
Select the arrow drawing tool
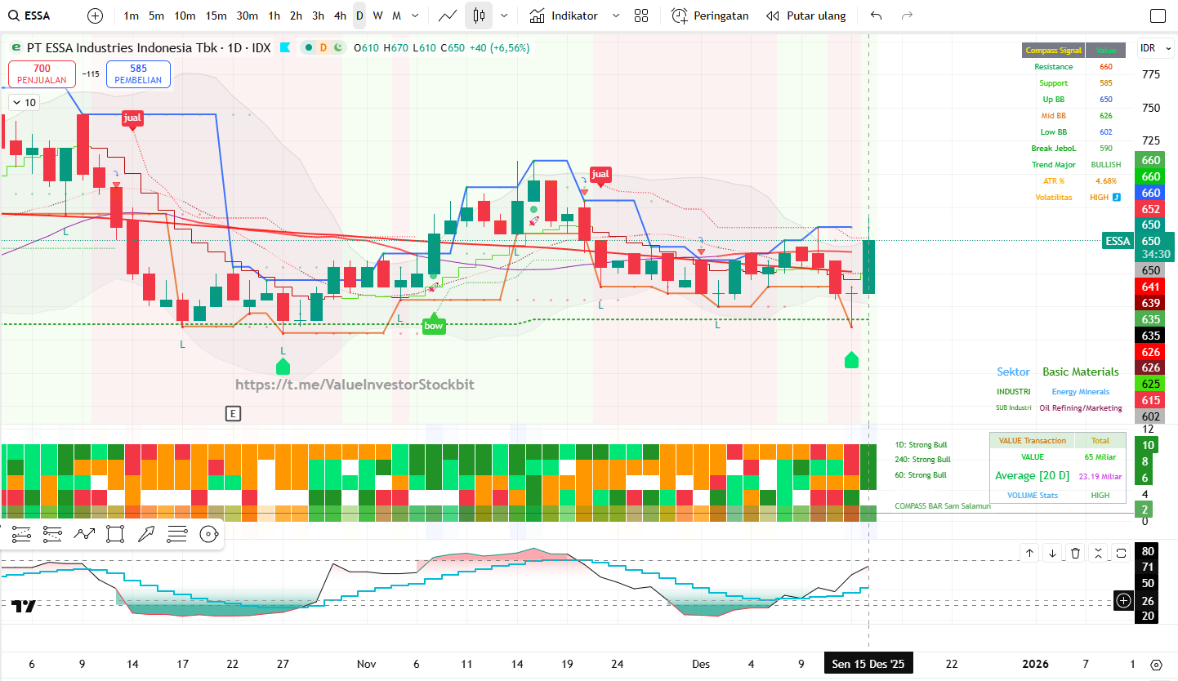[x=146, y=534]
